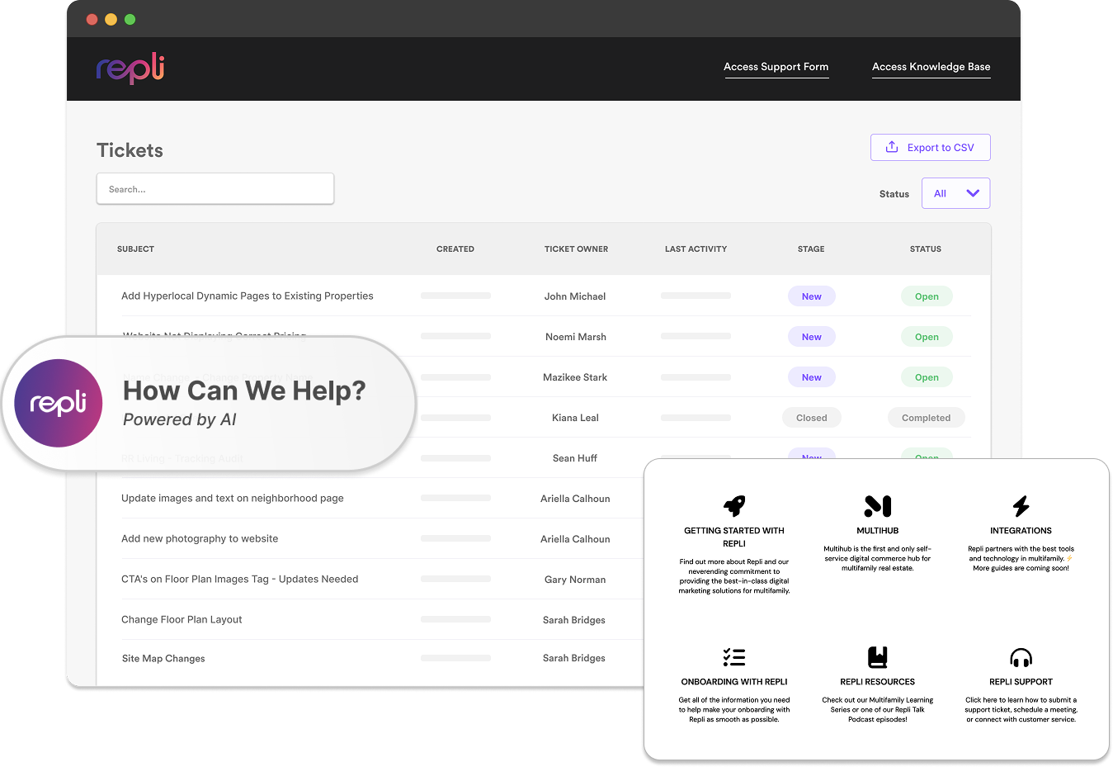Sort by the Last Activity column header
This screenshot has width=1113, height=767.
point(696,249)
